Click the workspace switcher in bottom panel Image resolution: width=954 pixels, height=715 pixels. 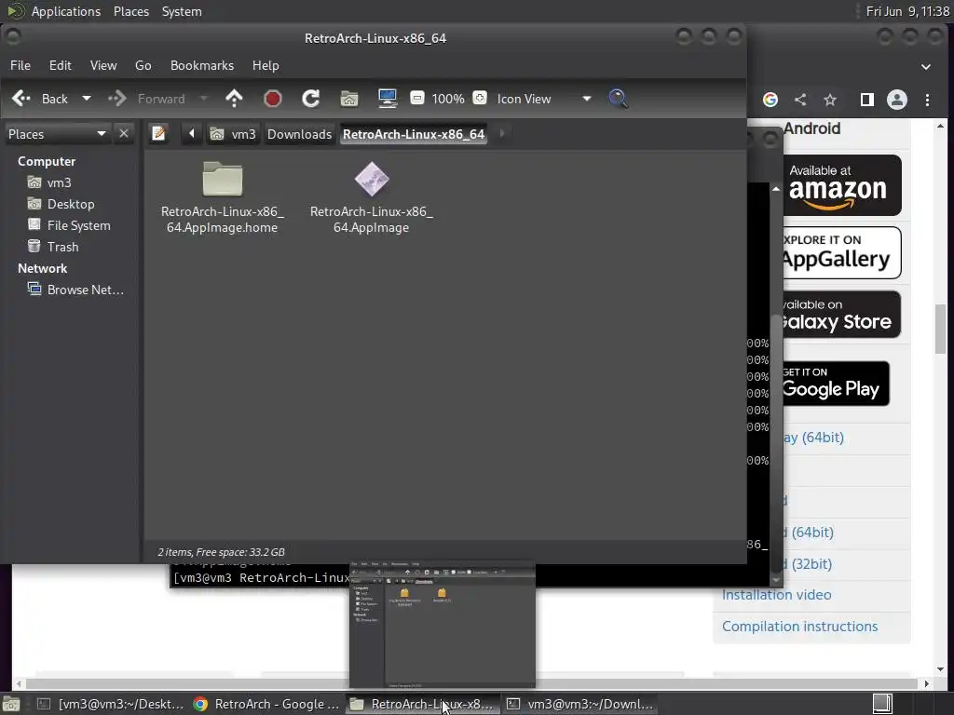(x=882, y=704)
